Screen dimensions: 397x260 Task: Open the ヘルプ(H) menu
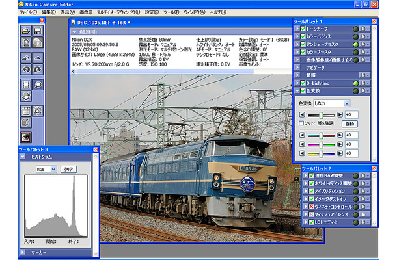218,12
